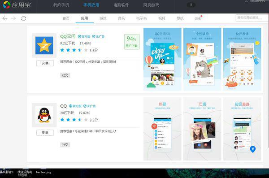
Task: Click the 应用宝 logo
Action: [17, 5]
